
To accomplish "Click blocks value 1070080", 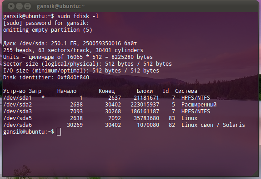I will [x=148, y=125].
